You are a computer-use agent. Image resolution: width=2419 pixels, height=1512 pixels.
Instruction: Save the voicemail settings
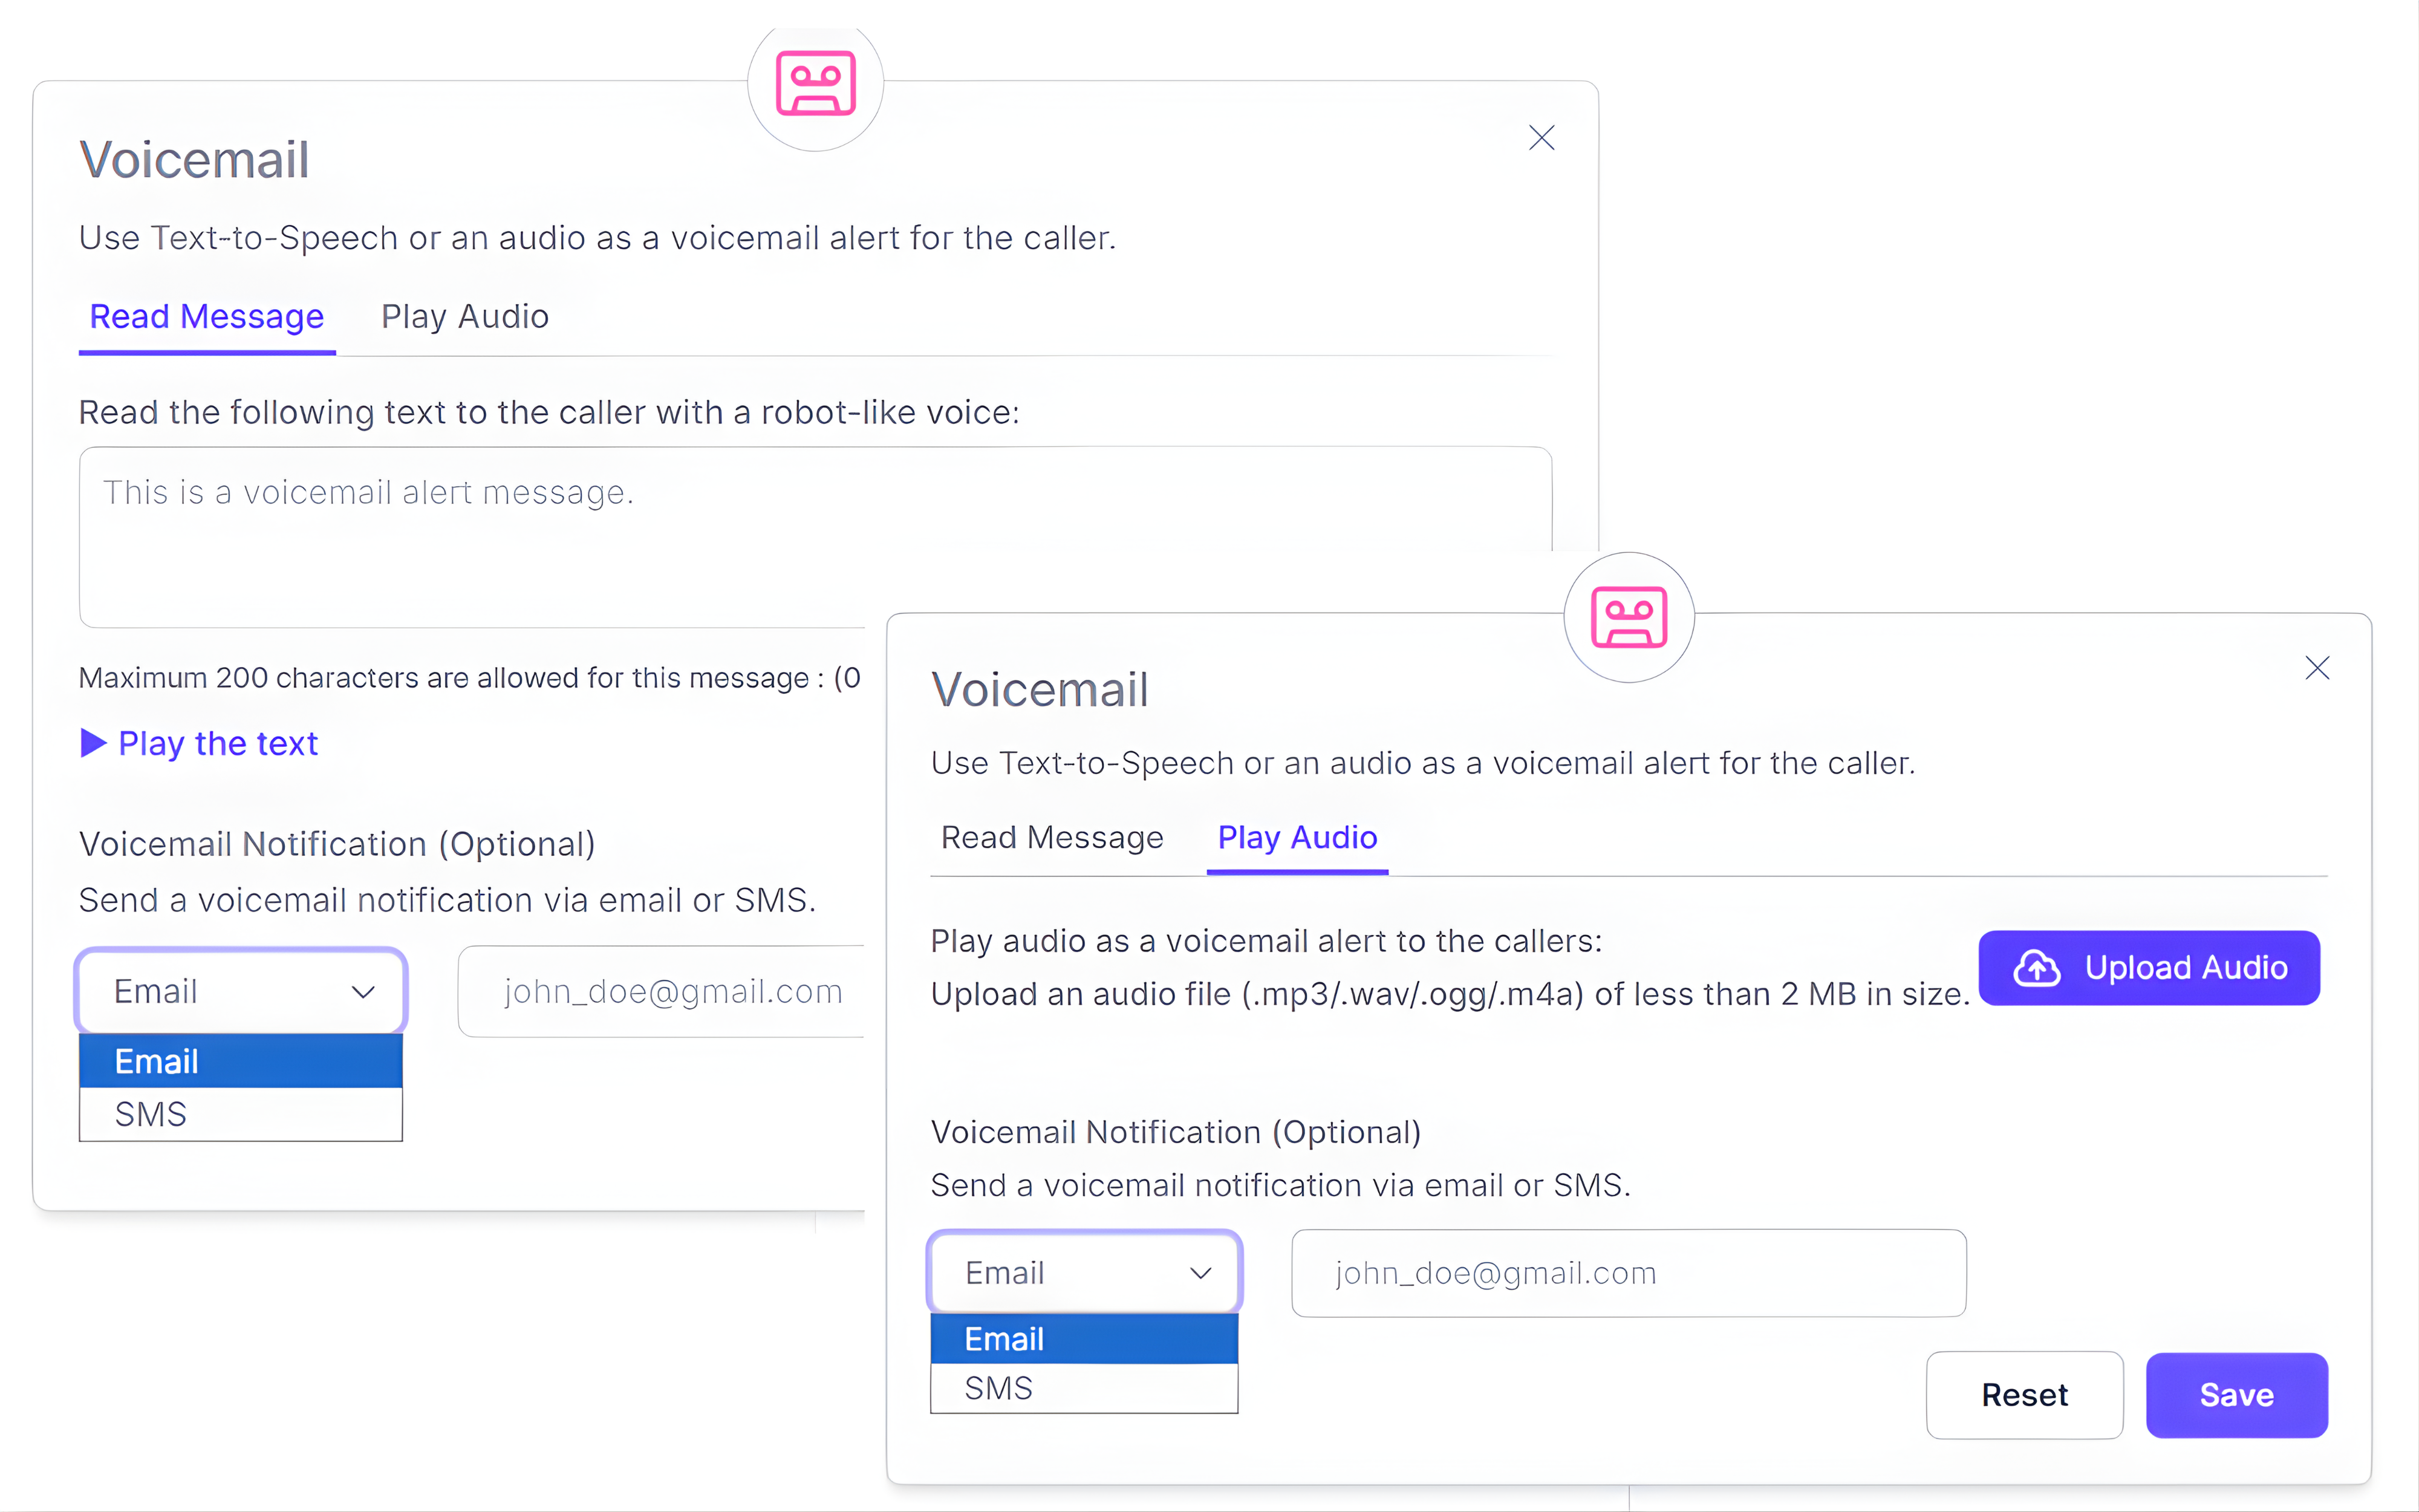click(2237, 1395)
